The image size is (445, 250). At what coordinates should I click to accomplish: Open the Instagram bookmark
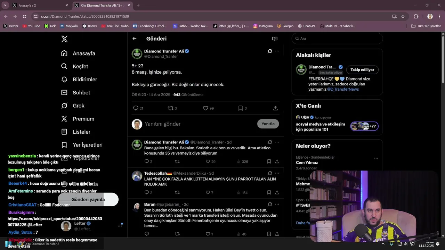click(x=263, y=26)
